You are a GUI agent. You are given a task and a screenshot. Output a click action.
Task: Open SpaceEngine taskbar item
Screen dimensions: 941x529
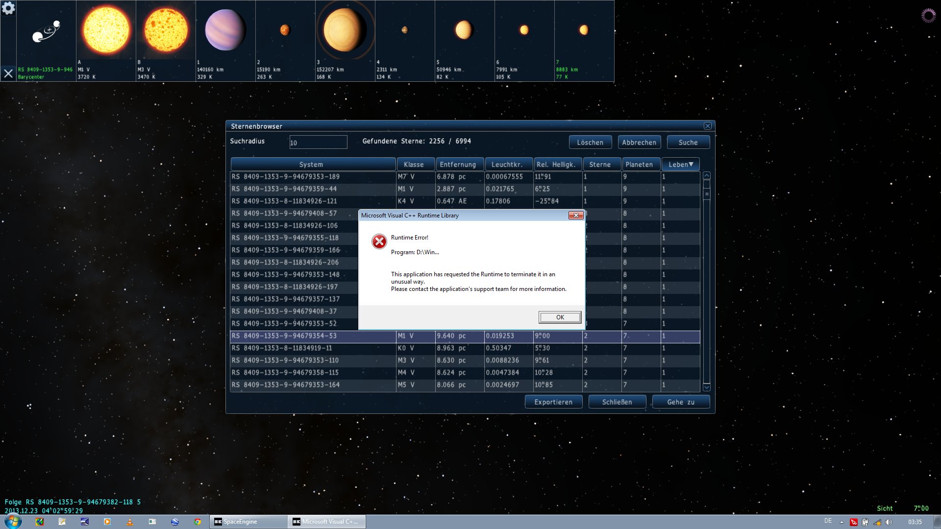(x=249, y=522)
